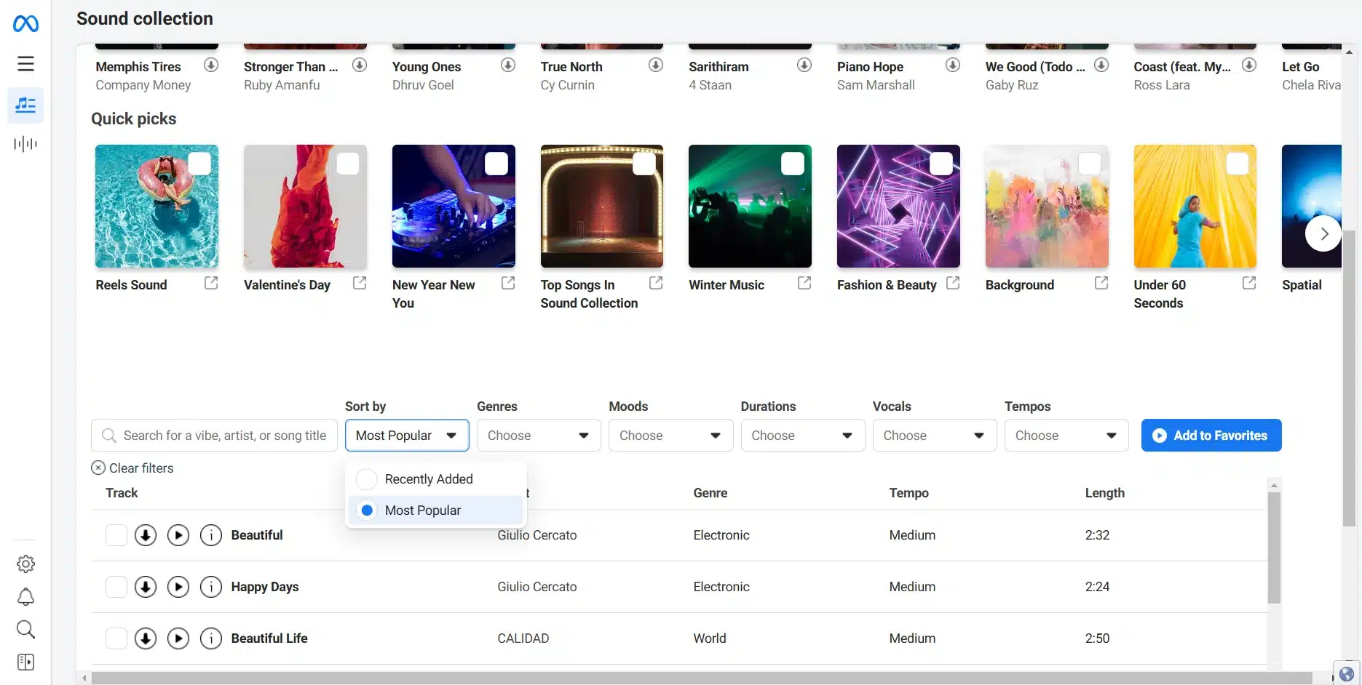Open the Tempos filter dropdown
The height and width of the screenshot is (685, 1362).
[1066, 436]
